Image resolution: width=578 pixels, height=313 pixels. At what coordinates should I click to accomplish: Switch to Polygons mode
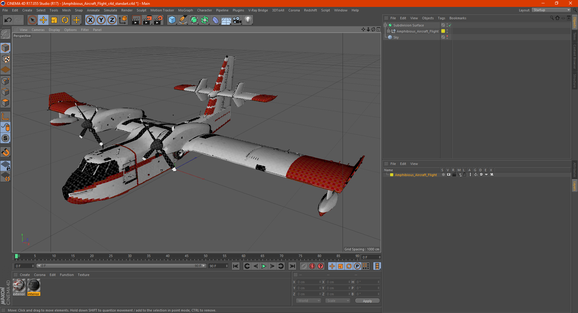pos(5,103)
